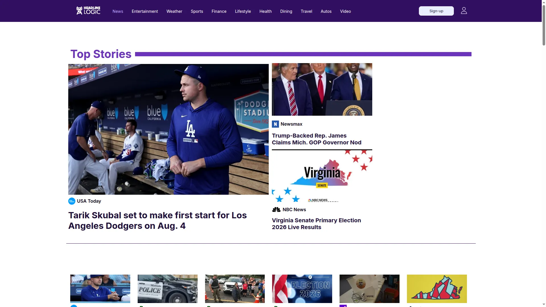Open the Dodgers dugout main story image
The image size is (546, 307).
coord(168,129)
